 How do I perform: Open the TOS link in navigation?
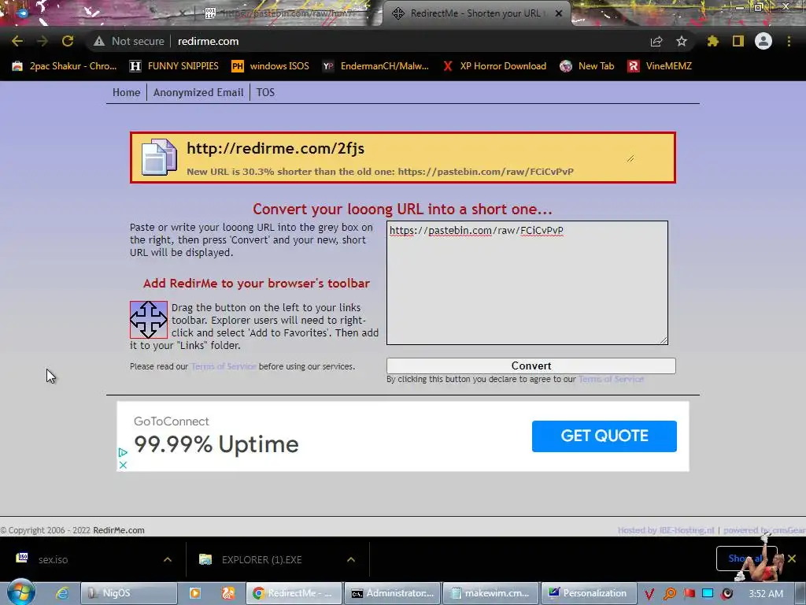pyautogui.click(x=265, y=92)
